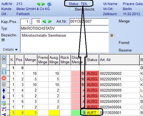The height and width of the screenshot is (116, 143).
Task: Move position down with blue down arrow
Action: coord(4,97)
